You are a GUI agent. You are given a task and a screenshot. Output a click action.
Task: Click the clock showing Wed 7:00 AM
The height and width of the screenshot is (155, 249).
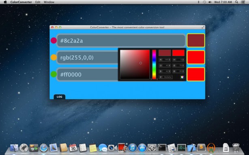pyautogui.click(x=223, y=2)
